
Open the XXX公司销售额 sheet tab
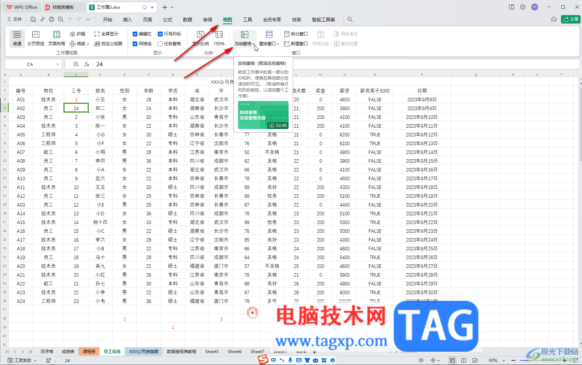pos(144,352)
